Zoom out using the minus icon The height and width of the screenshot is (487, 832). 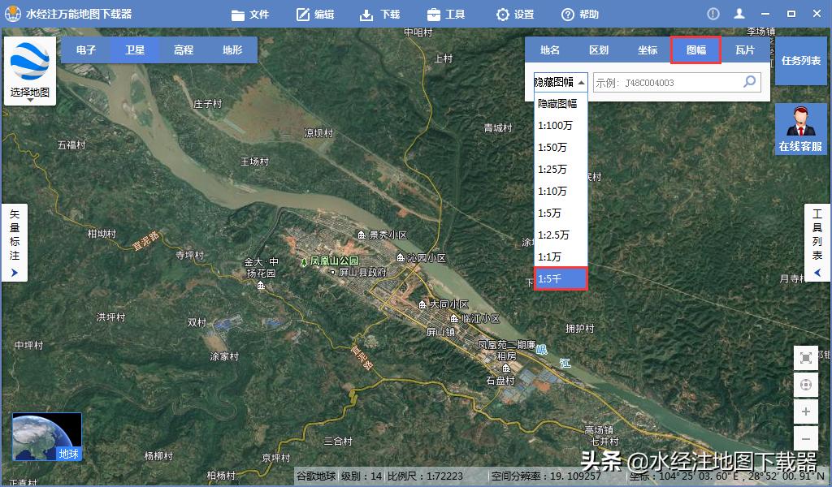804,438
